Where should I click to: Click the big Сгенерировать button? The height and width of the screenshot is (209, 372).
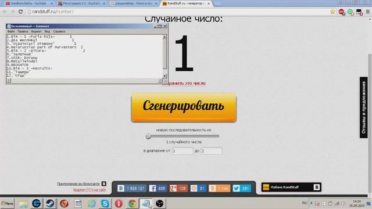[184, 107]
